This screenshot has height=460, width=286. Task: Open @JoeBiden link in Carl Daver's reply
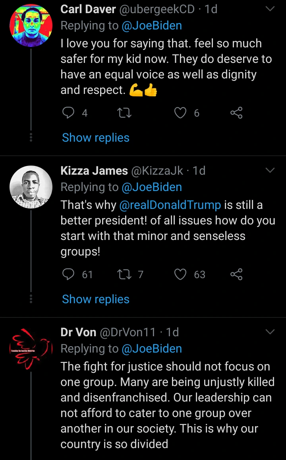[152, 25]
